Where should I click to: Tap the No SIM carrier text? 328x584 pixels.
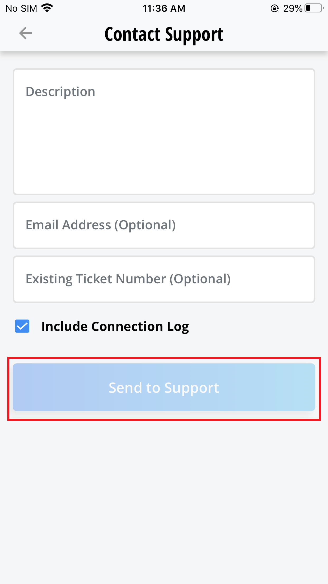(x=21, y=8)
